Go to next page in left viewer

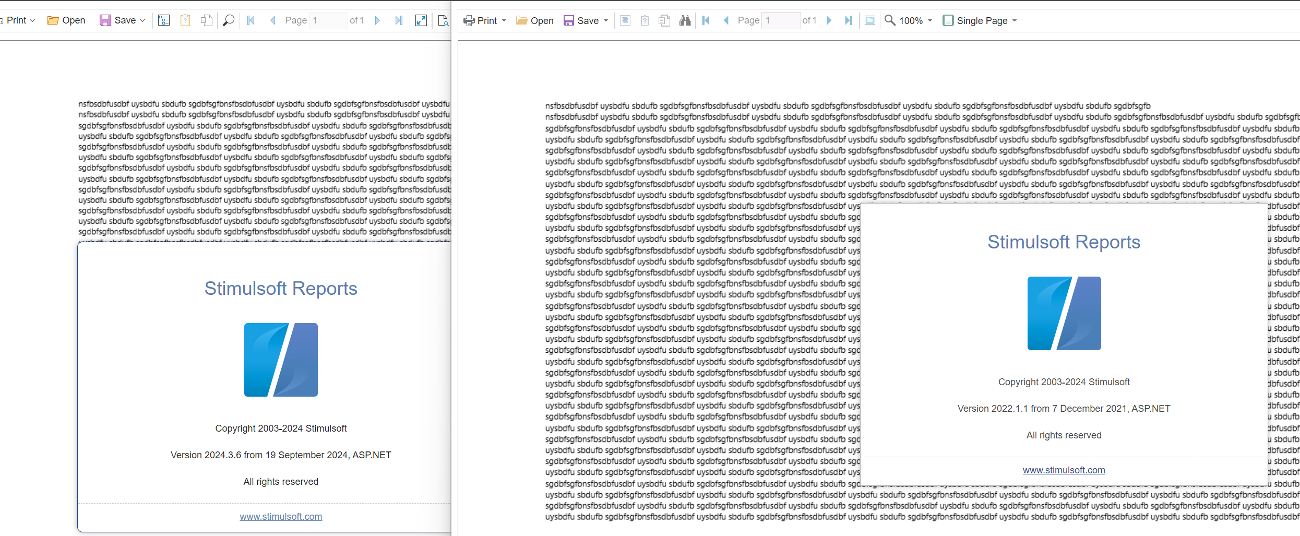377,20
